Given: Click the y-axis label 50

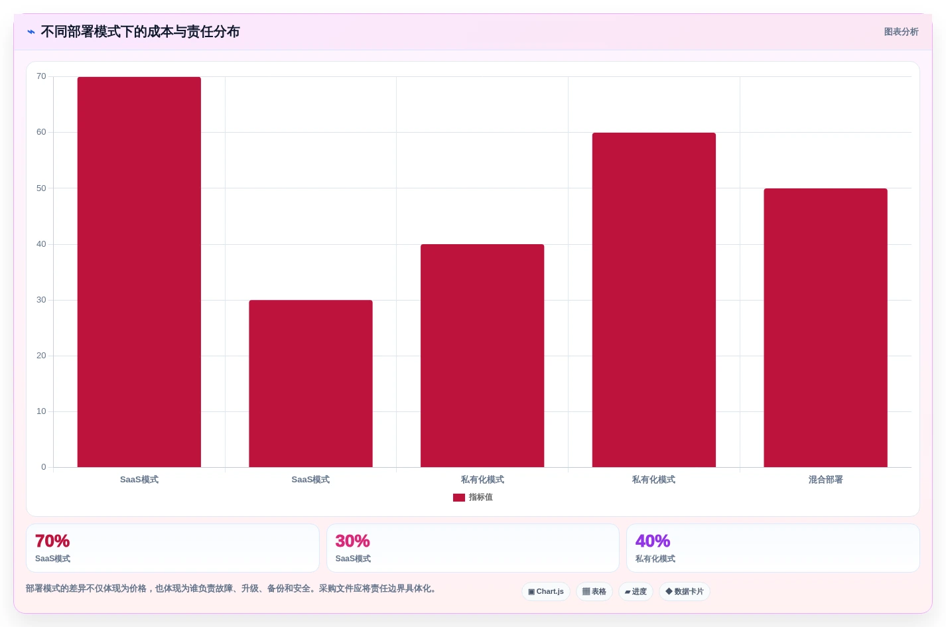Looking at the screenshot, I should [x=41, y=188].
